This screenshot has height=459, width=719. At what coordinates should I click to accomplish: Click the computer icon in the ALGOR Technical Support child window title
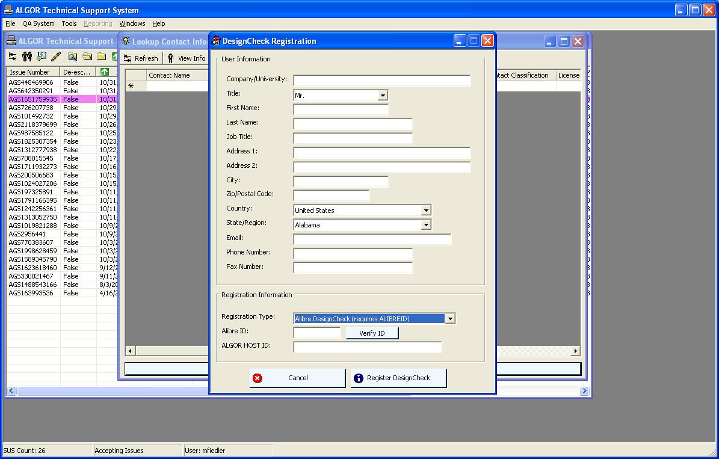tap(11, 41)
